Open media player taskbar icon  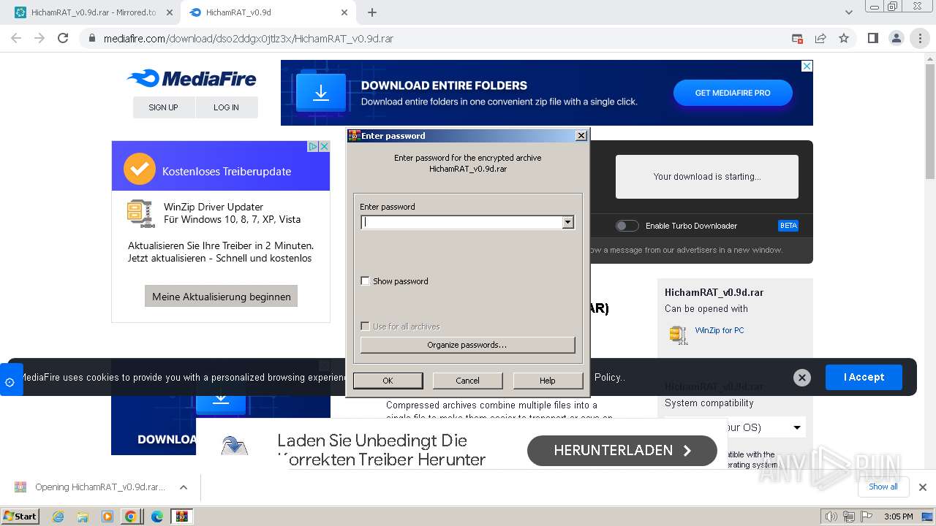tap(107, 517)
